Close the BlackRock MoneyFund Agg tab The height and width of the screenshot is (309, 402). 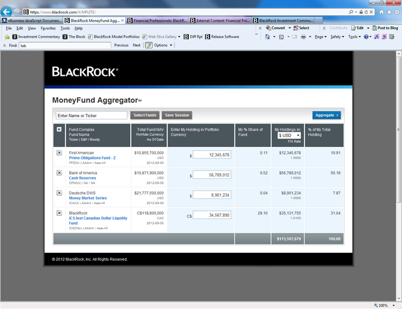123,20
